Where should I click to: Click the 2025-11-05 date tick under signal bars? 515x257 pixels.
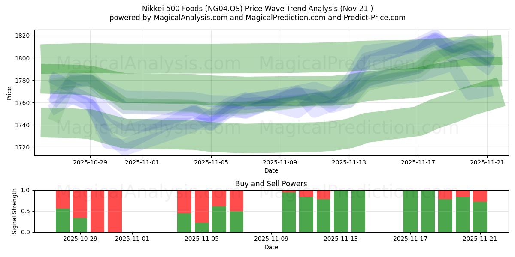(x=202, y=239)
